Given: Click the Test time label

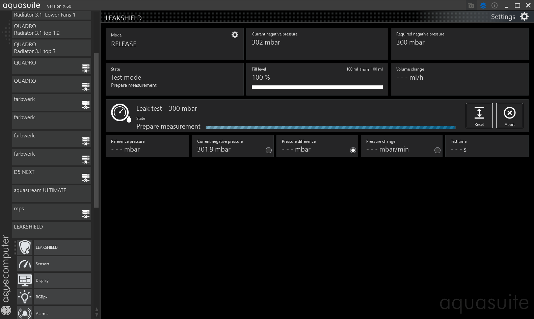Looking at the screenshot, I should click(x=458, y=141).
